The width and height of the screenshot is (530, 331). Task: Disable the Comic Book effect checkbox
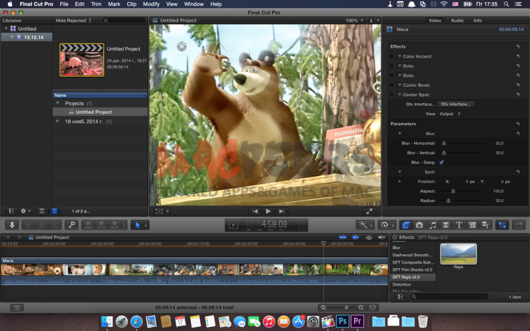(392, 85)
